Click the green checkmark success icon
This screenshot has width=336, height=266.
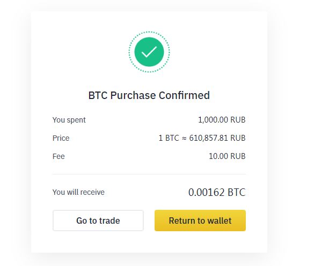tap(149, 52)
